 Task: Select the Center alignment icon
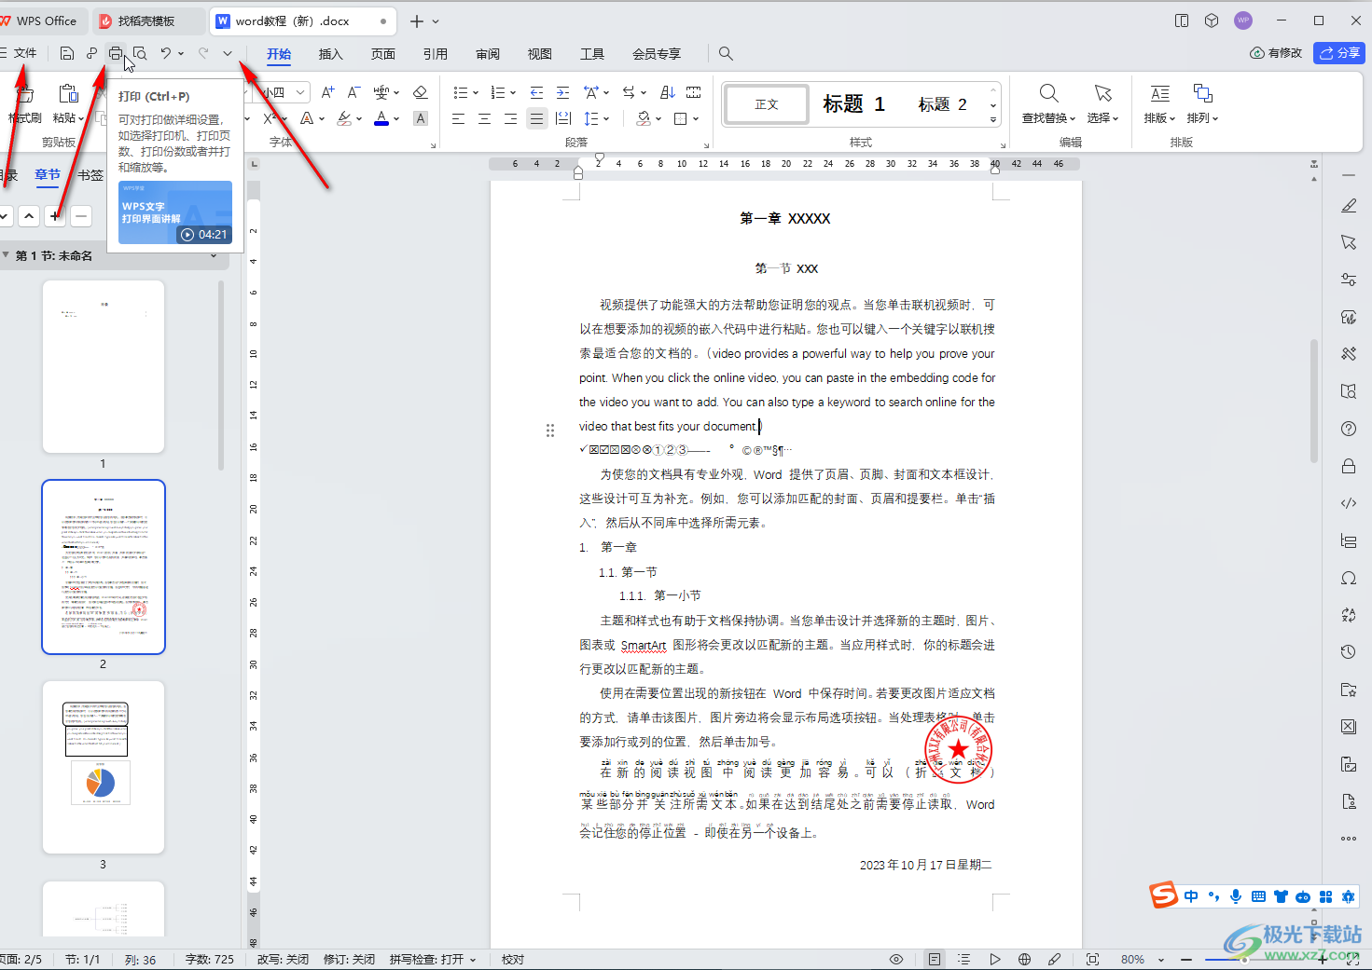(484, 118)
